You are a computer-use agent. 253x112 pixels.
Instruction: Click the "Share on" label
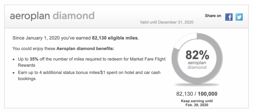(x=213, y=16)
